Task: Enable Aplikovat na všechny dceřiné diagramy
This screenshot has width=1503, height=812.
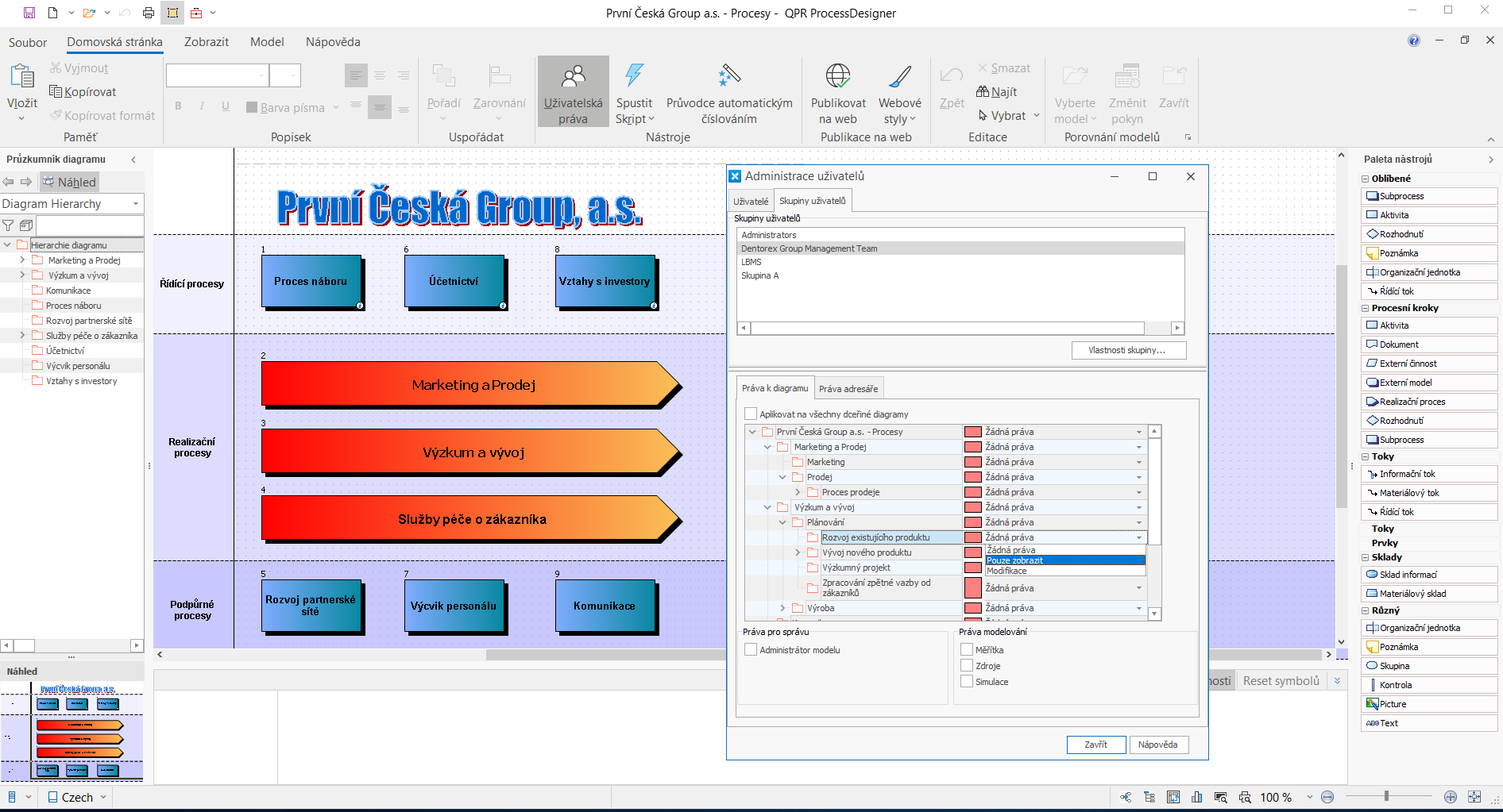Action: (751, 414)
